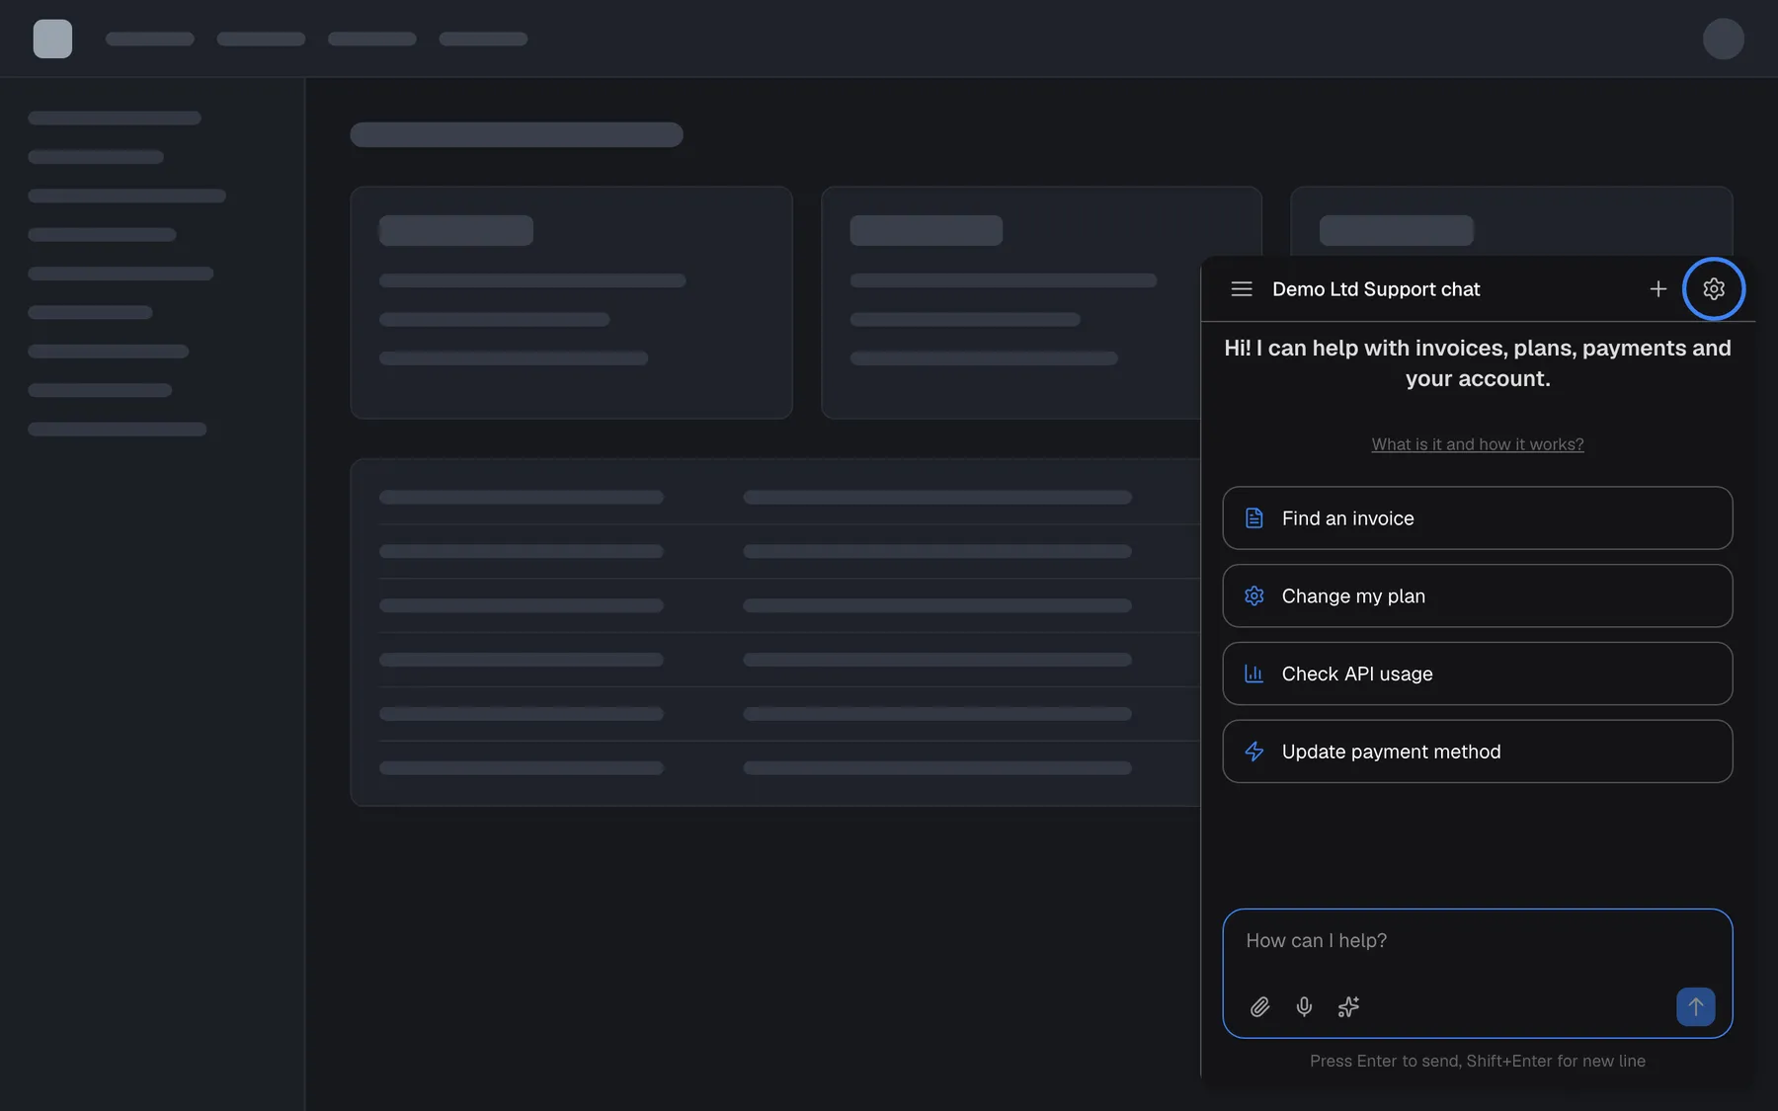
Task: Select the Find an invoice suggestion
Action: (x=1477, y=517)
